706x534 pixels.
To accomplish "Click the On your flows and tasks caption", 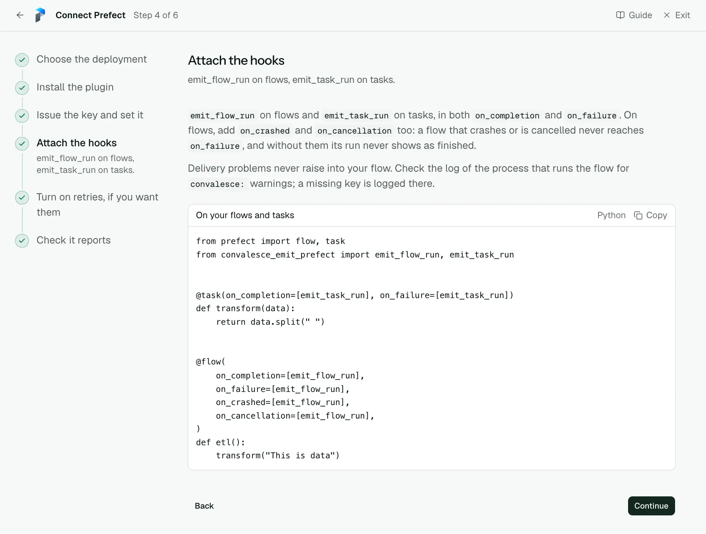I will pos(245,215).
